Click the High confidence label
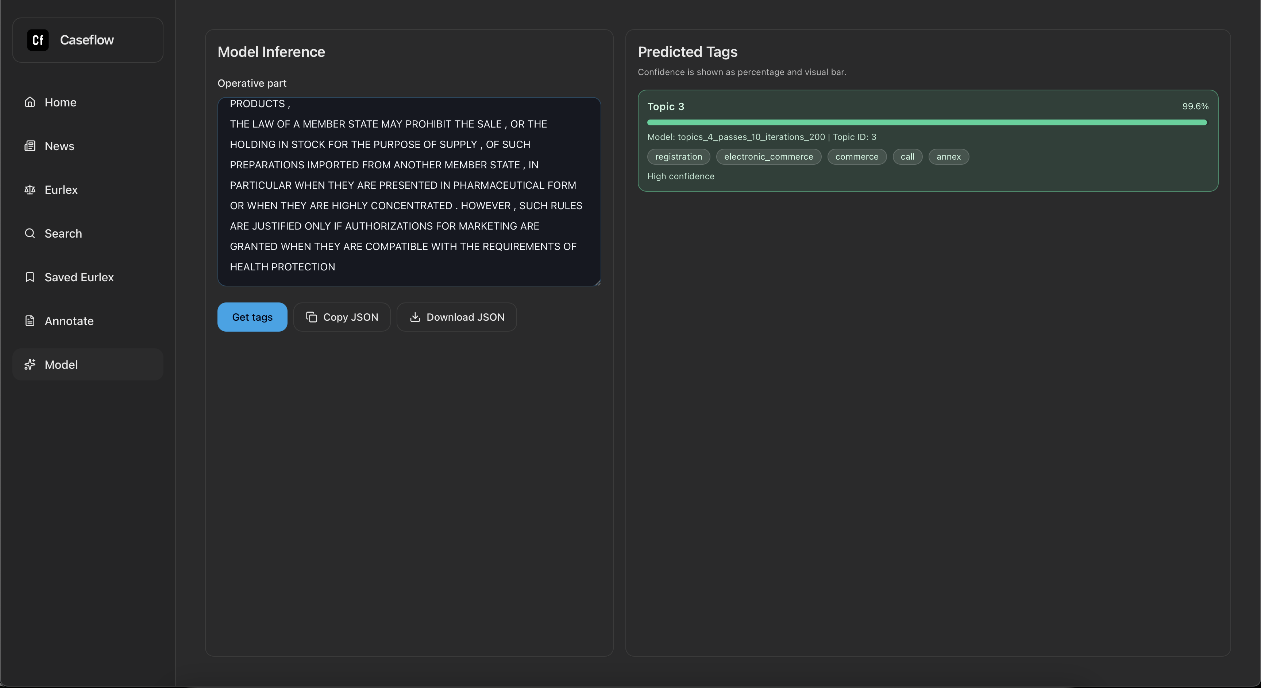The width and height of the screenshot is (1261, 688). pyautogui.click(x=680, y=176)
